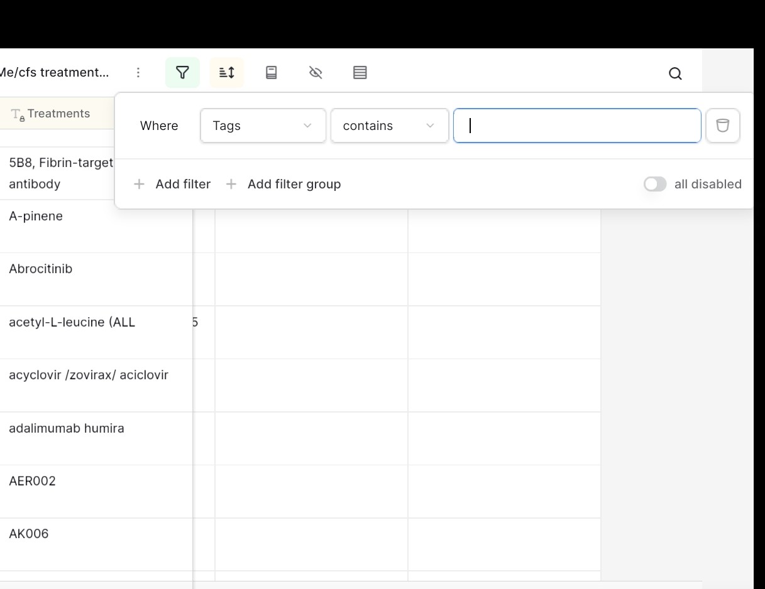Select the Abrocitinib row cell
The height and width of the screenshot is (589, 765).
[x=41, y=269]
